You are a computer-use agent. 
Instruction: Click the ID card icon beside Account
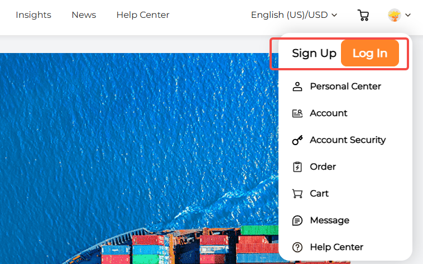(x=297, y=113)
